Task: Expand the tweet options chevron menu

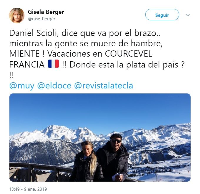Action: coord(188,15)
